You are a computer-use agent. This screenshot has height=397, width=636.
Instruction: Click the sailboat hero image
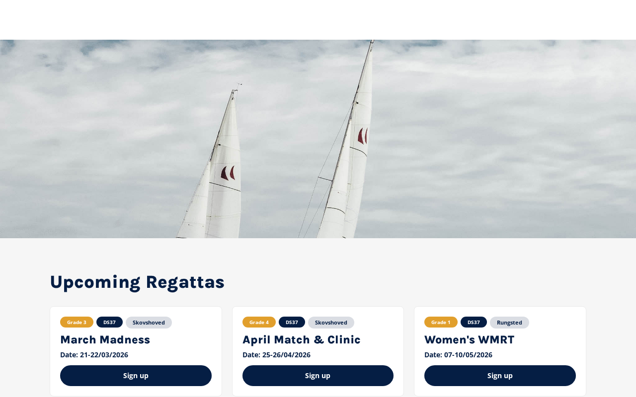click(318, 139)
